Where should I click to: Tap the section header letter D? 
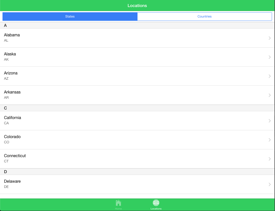[x=6, y=172]
